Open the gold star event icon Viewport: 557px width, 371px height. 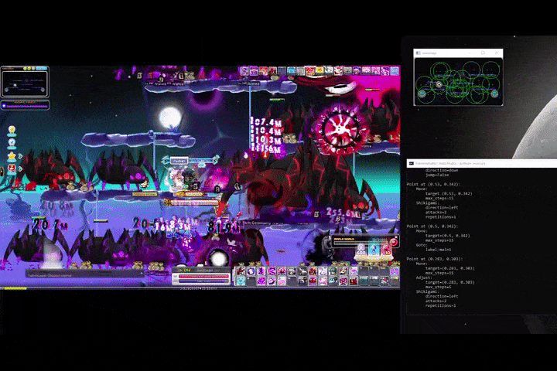(12, 155)
